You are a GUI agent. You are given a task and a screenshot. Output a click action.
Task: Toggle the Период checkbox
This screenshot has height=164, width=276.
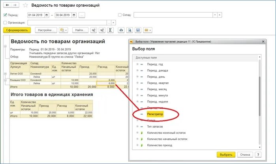(x=5, y=15)
